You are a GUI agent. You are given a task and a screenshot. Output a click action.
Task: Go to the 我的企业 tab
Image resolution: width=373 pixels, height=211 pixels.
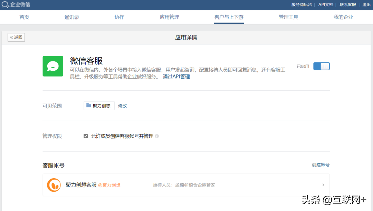coord(343,17)
